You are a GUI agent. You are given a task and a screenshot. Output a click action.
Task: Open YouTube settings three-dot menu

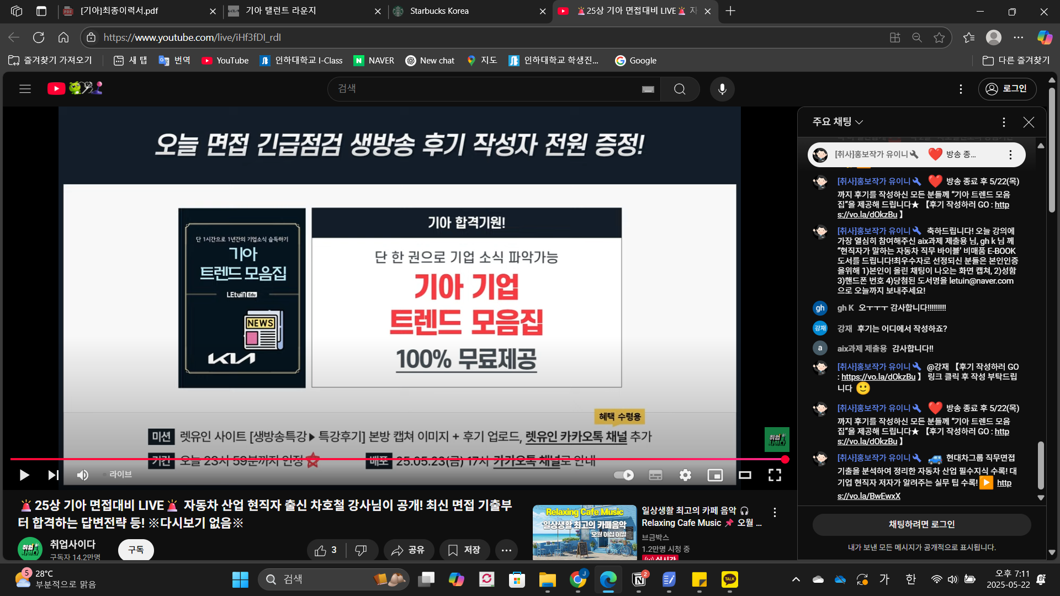pyautogui.click(x=961, y=89)
